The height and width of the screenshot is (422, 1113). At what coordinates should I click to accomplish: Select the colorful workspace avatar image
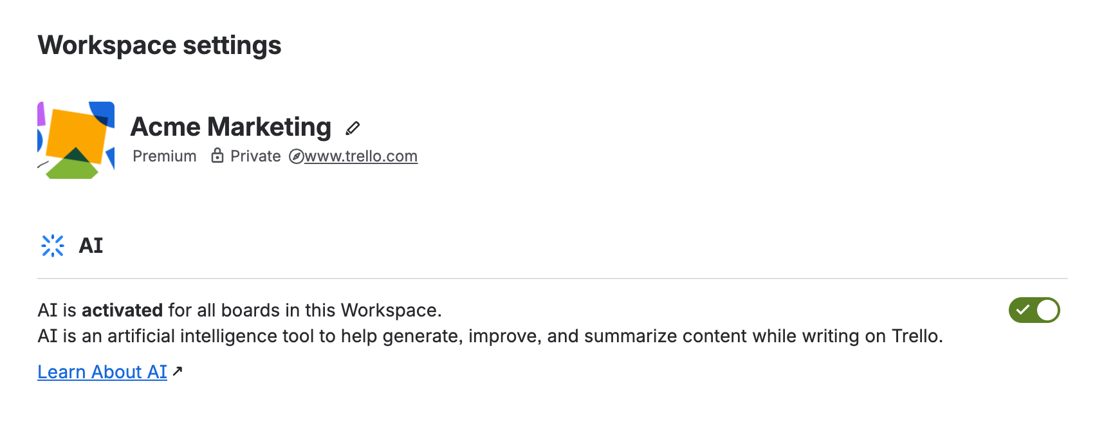(75, 139)
